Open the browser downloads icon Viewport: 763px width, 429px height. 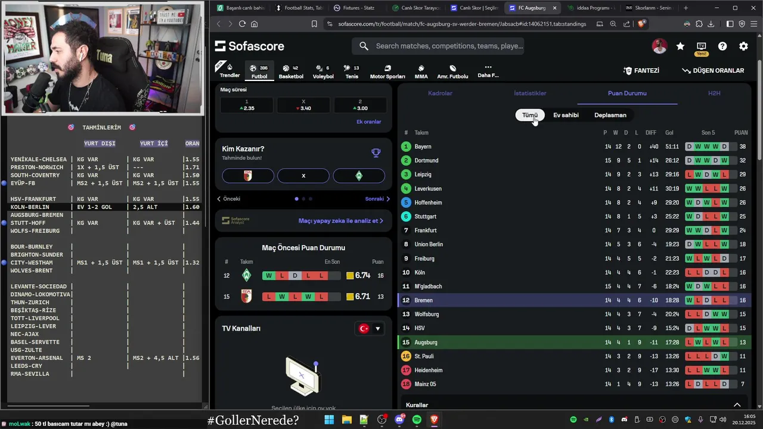711,24
